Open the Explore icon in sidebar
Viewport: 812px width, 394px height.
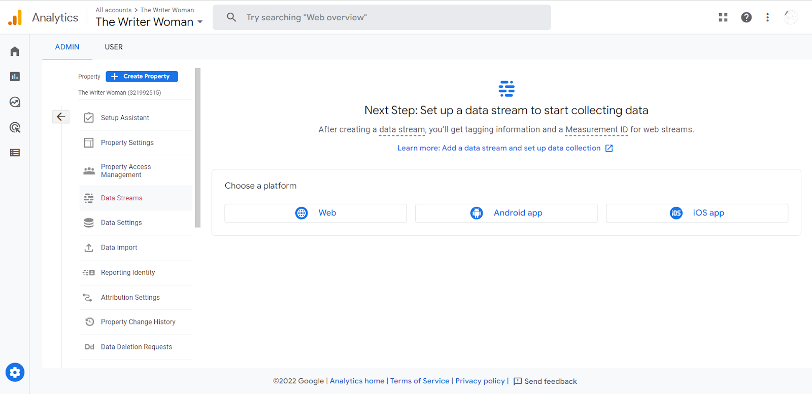coord(15,102)
